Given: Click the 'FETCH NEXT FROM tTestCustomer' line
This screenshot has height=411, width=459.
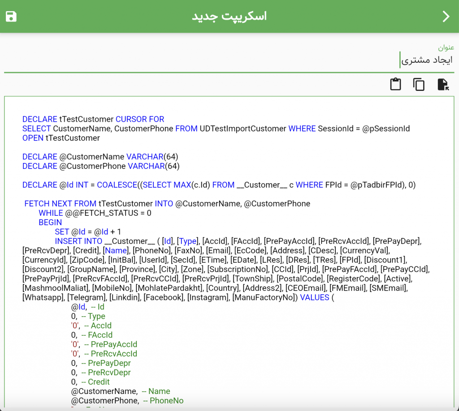Looking at the screenshot, I should [x=167, y=203].
